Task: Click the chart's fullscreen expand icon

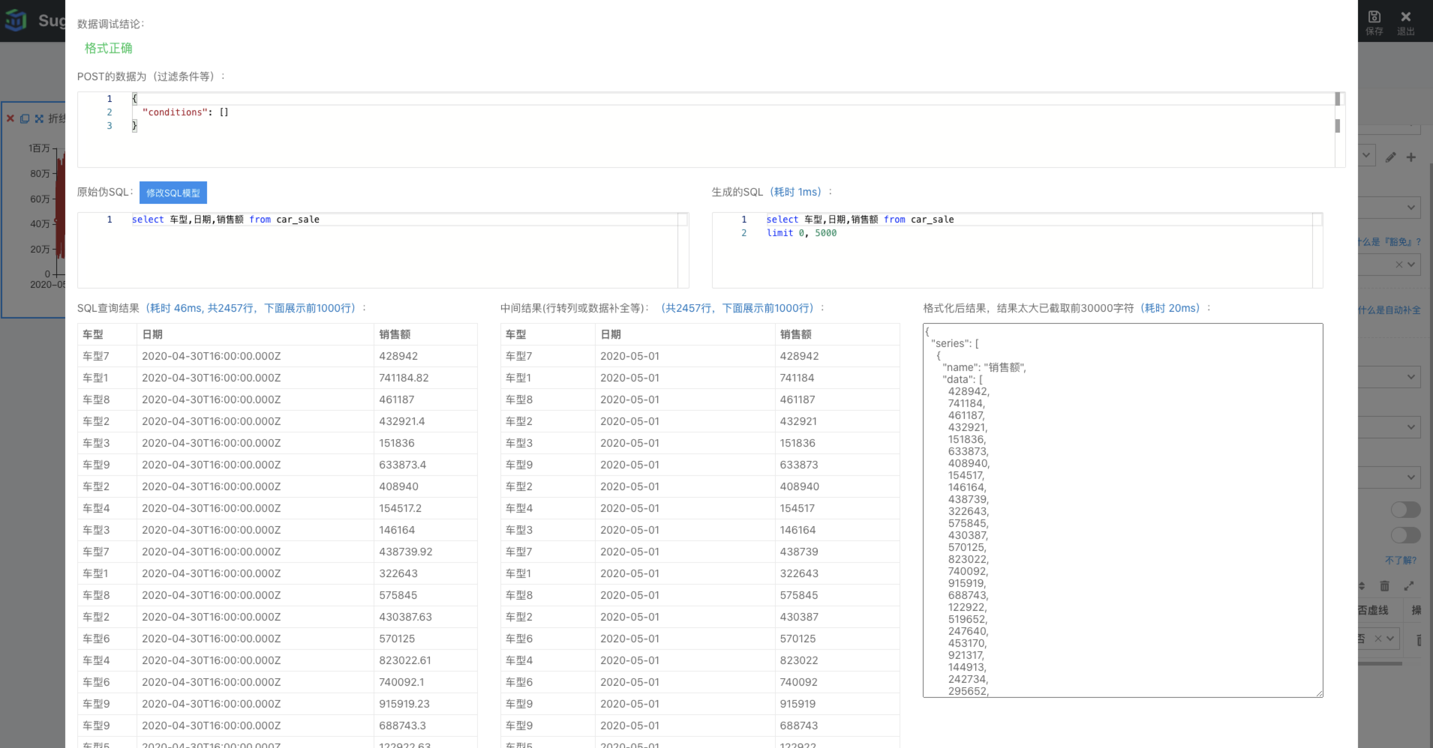Action: point(39,118)
